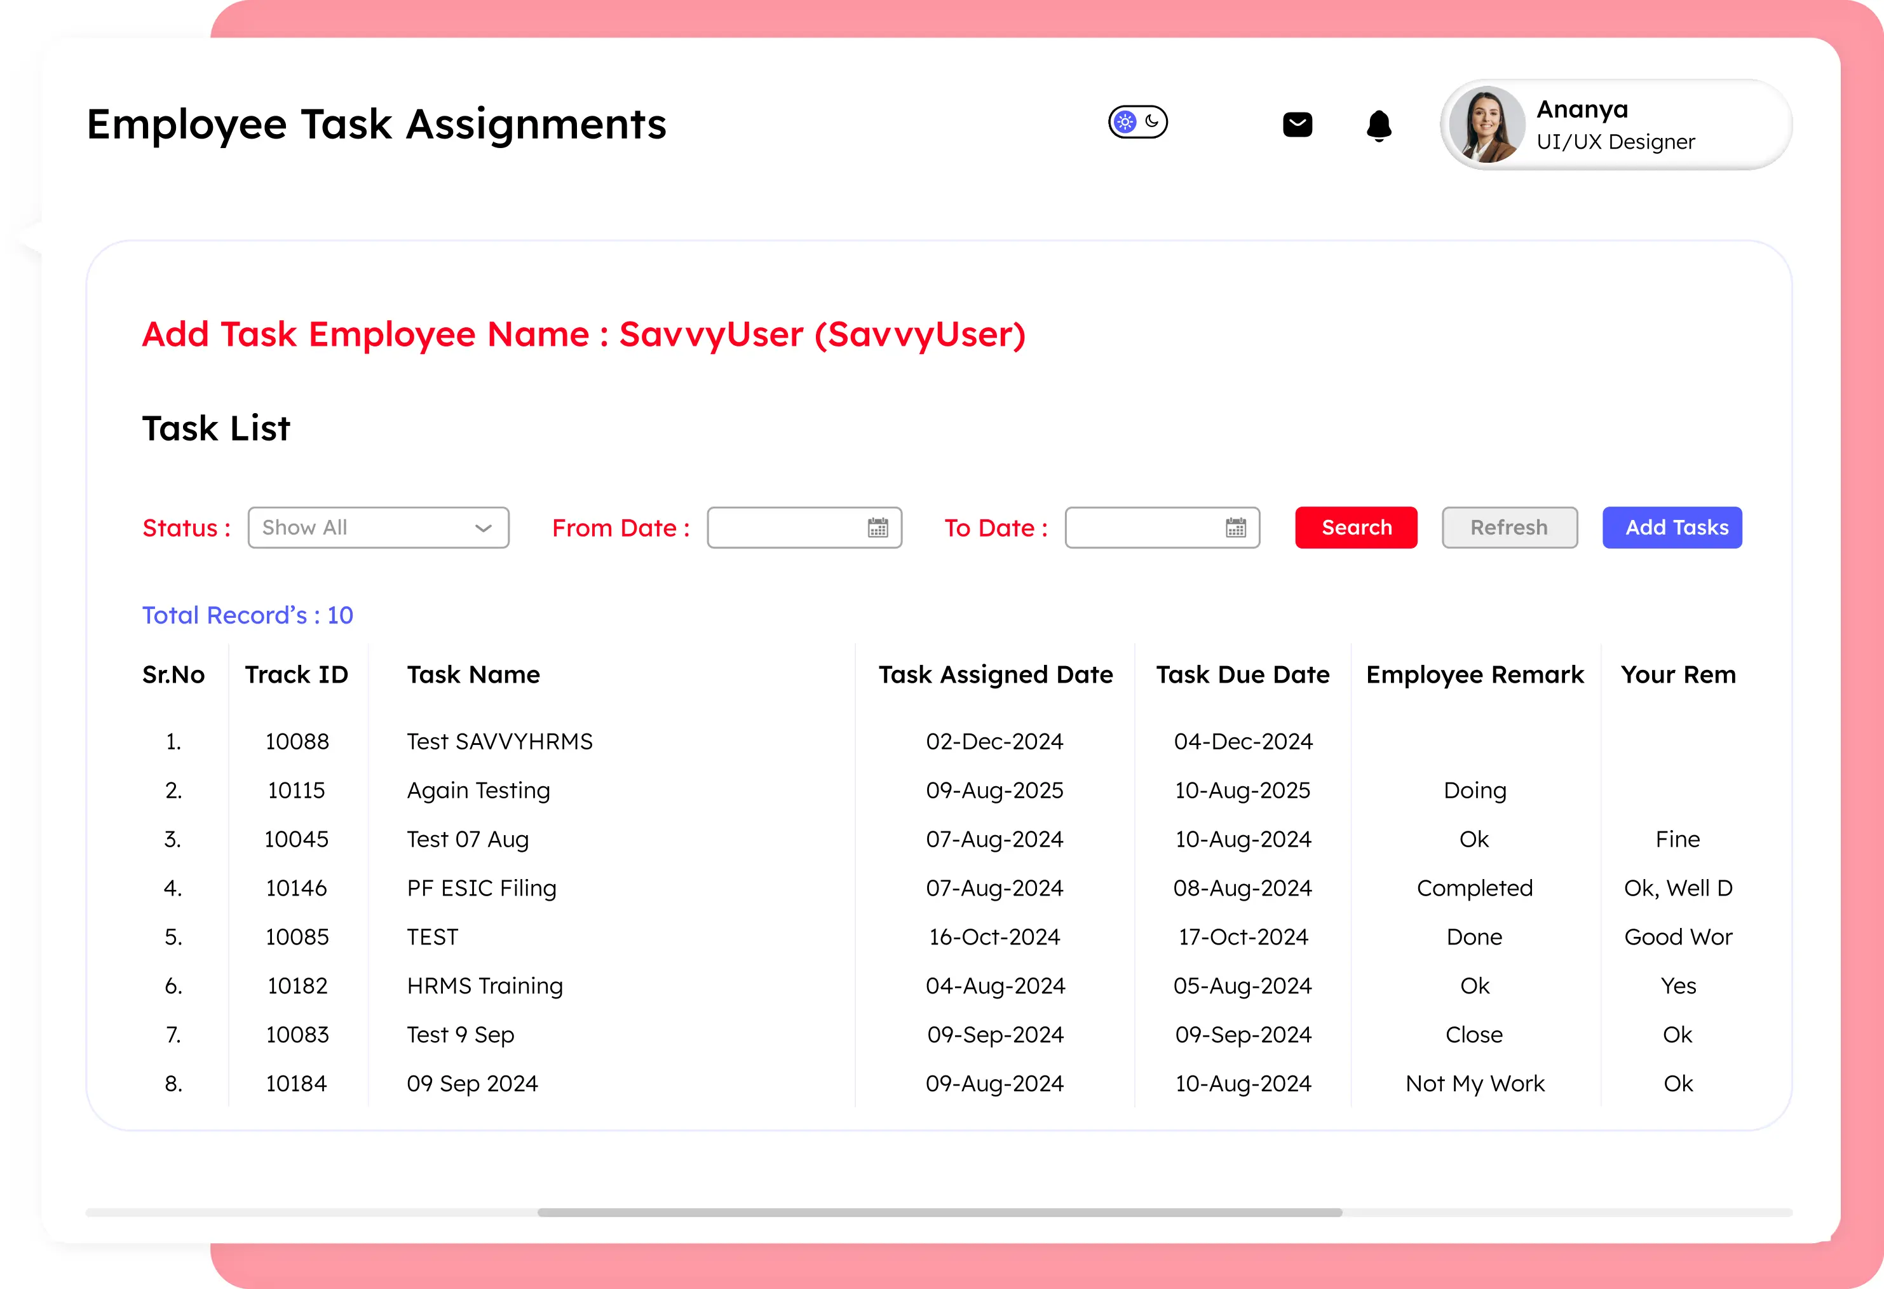Click the sun icon in theme switch

pyautogui.click(x=1125, y=123)
